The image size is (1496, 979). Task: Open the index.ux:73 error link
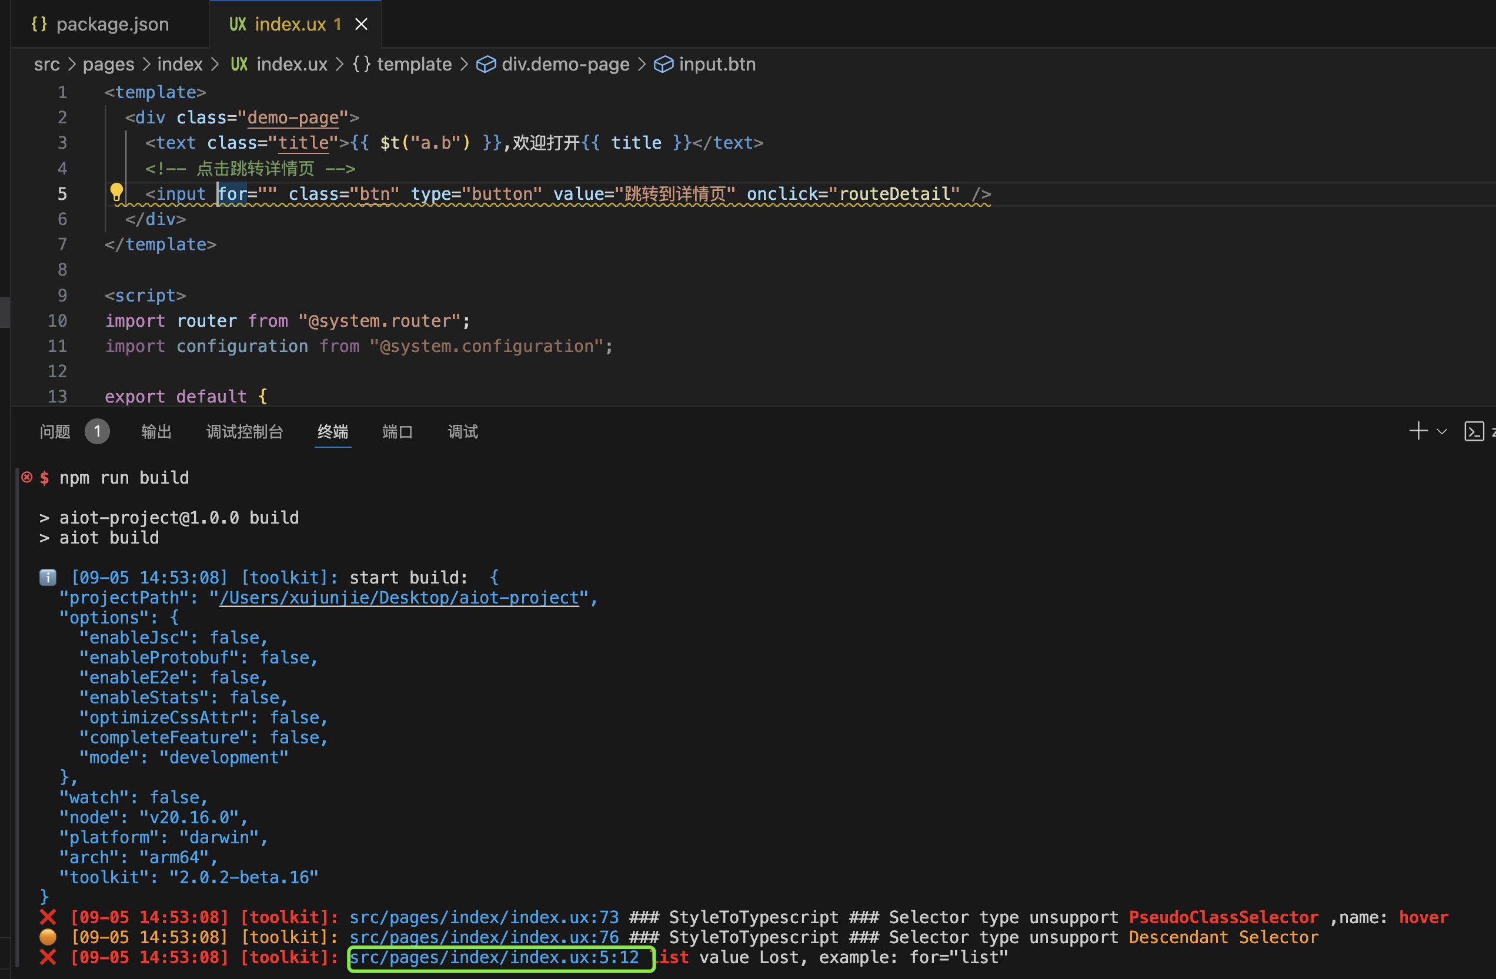click(x=484, y=917)
